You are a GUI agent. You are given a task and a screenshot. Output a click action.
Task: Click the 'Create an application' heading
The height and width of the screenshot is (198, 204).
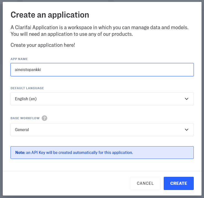50,15
